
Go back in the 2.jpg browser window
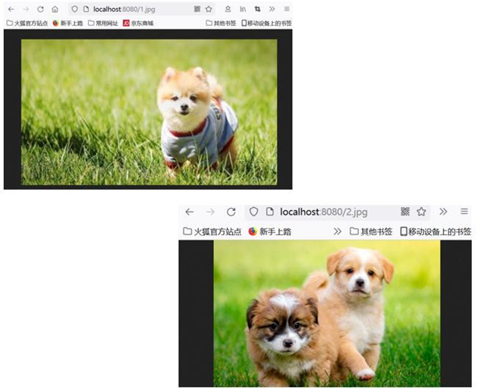click(x=189, y=212)
